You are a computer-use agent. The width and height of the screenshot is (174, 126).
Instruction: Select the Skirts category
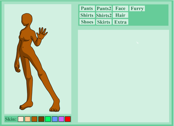pos(104,22)
